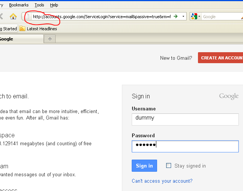Click the Create an Account button
Viewport: 243px width, 191px height.
pos(221,58)
